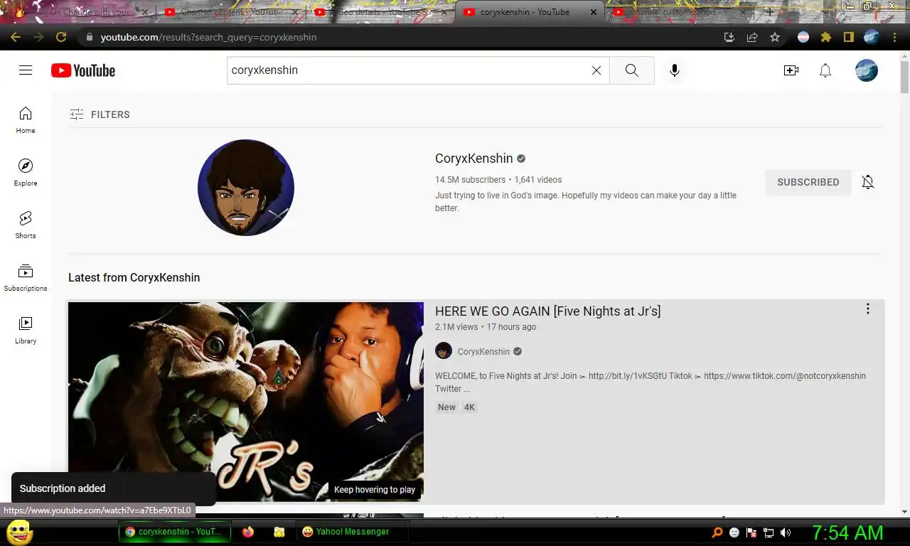Click the New badge
The height and width of the screenshot is (546, 910).
click(x=446, y=407)
